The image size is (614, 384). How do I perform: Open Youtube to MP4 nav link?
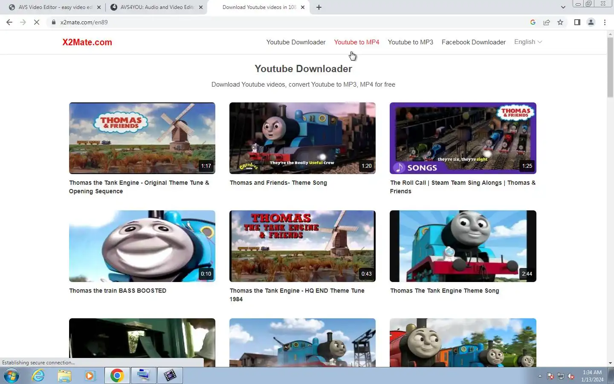click(x=356, y=42)
